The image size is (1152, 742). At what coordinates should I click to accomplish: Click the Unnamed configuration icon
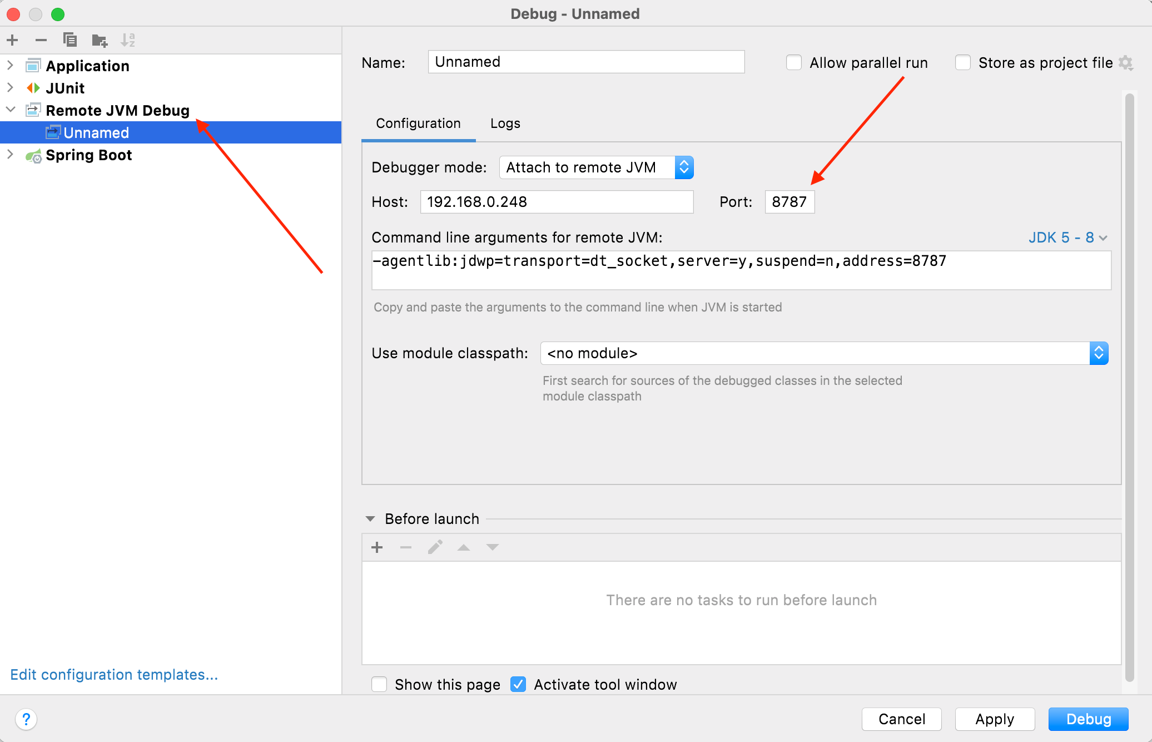pyautogui.click(x=53, y=132)
